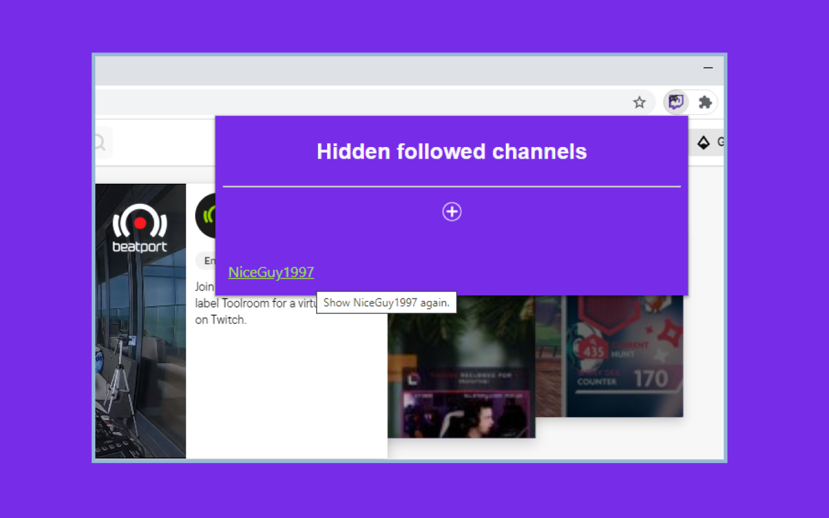Click the Hidden followed channels heading
This screenshot has height=518, width=829.
[x=451, y=152]
